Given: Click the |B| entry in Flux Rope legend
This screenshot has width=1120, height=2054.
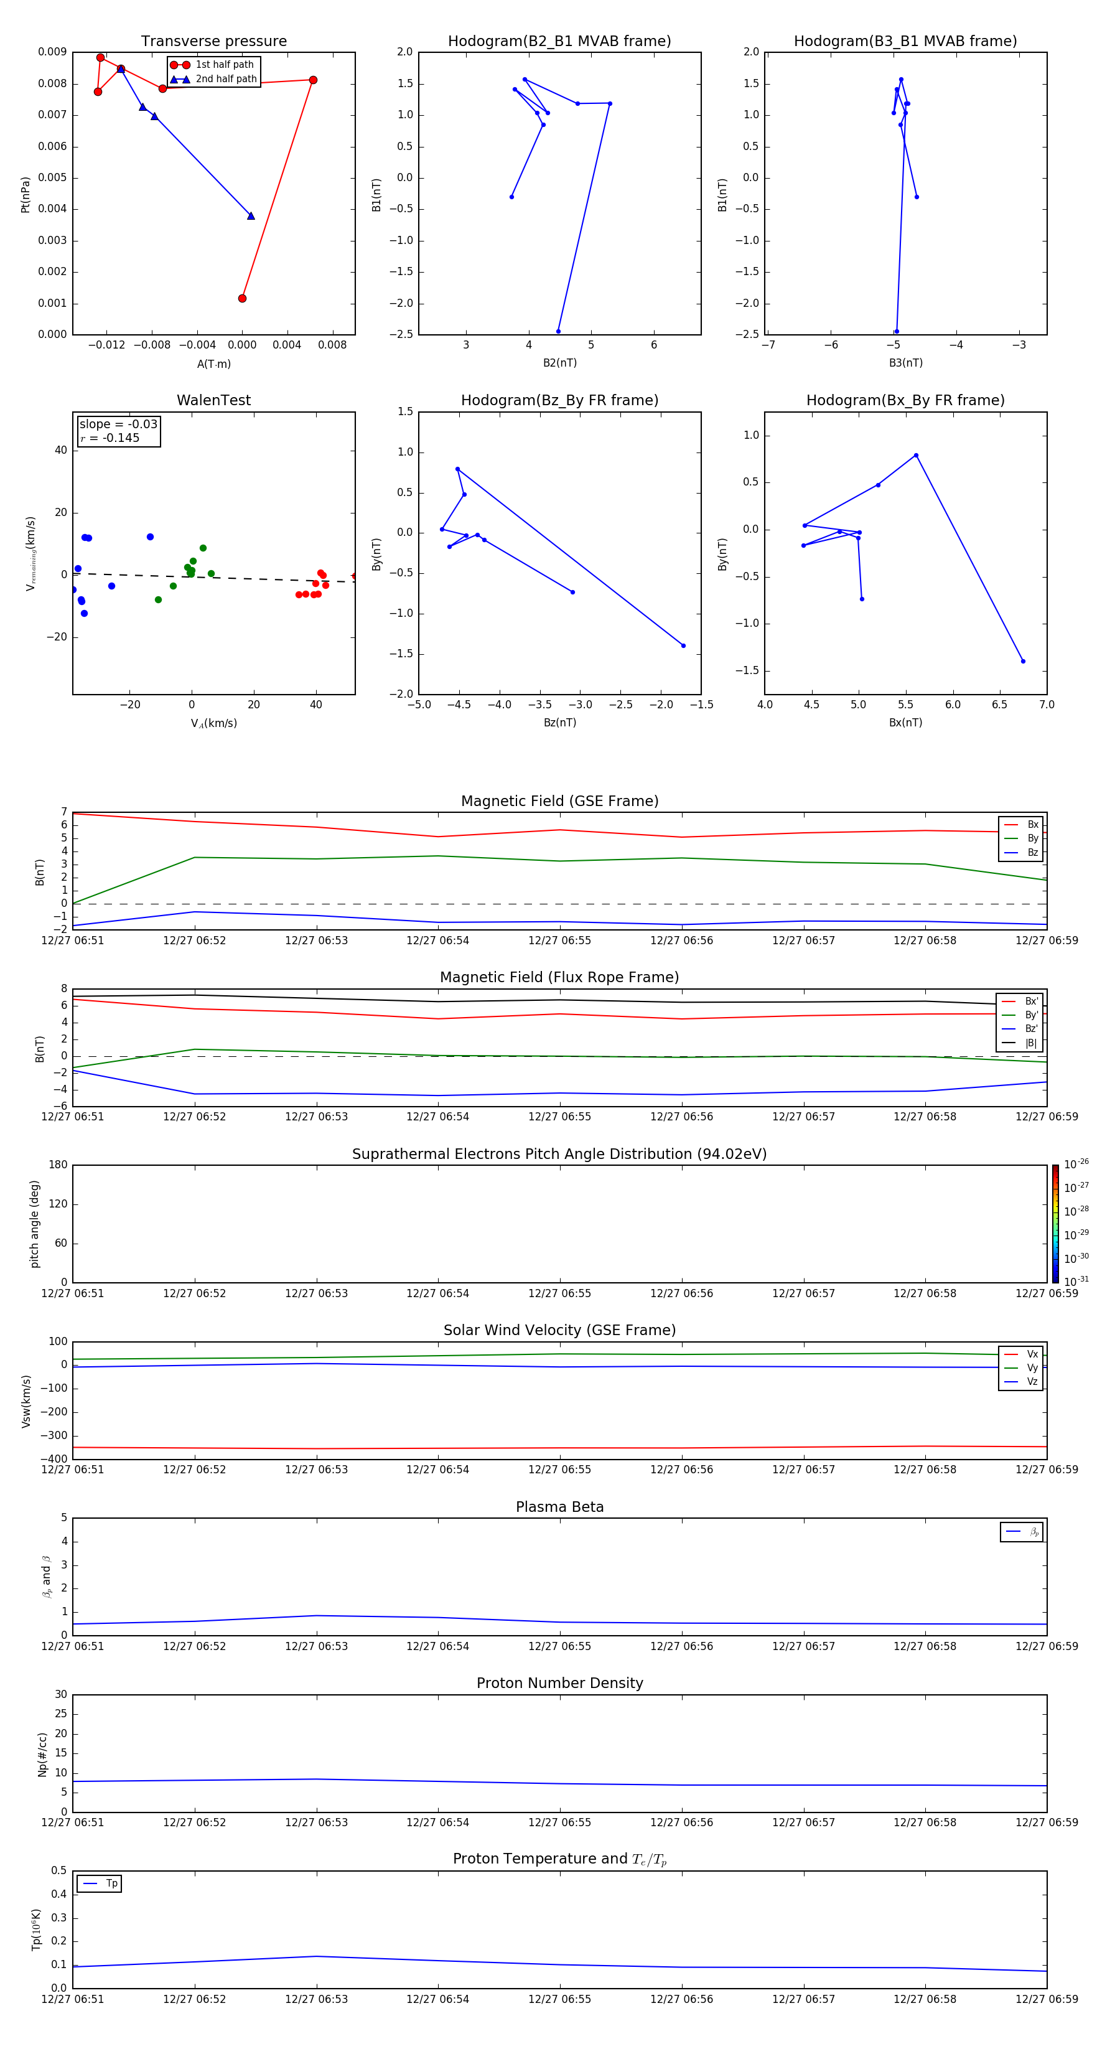Looking at the screenshot, I should (x=1020, y=1043).
